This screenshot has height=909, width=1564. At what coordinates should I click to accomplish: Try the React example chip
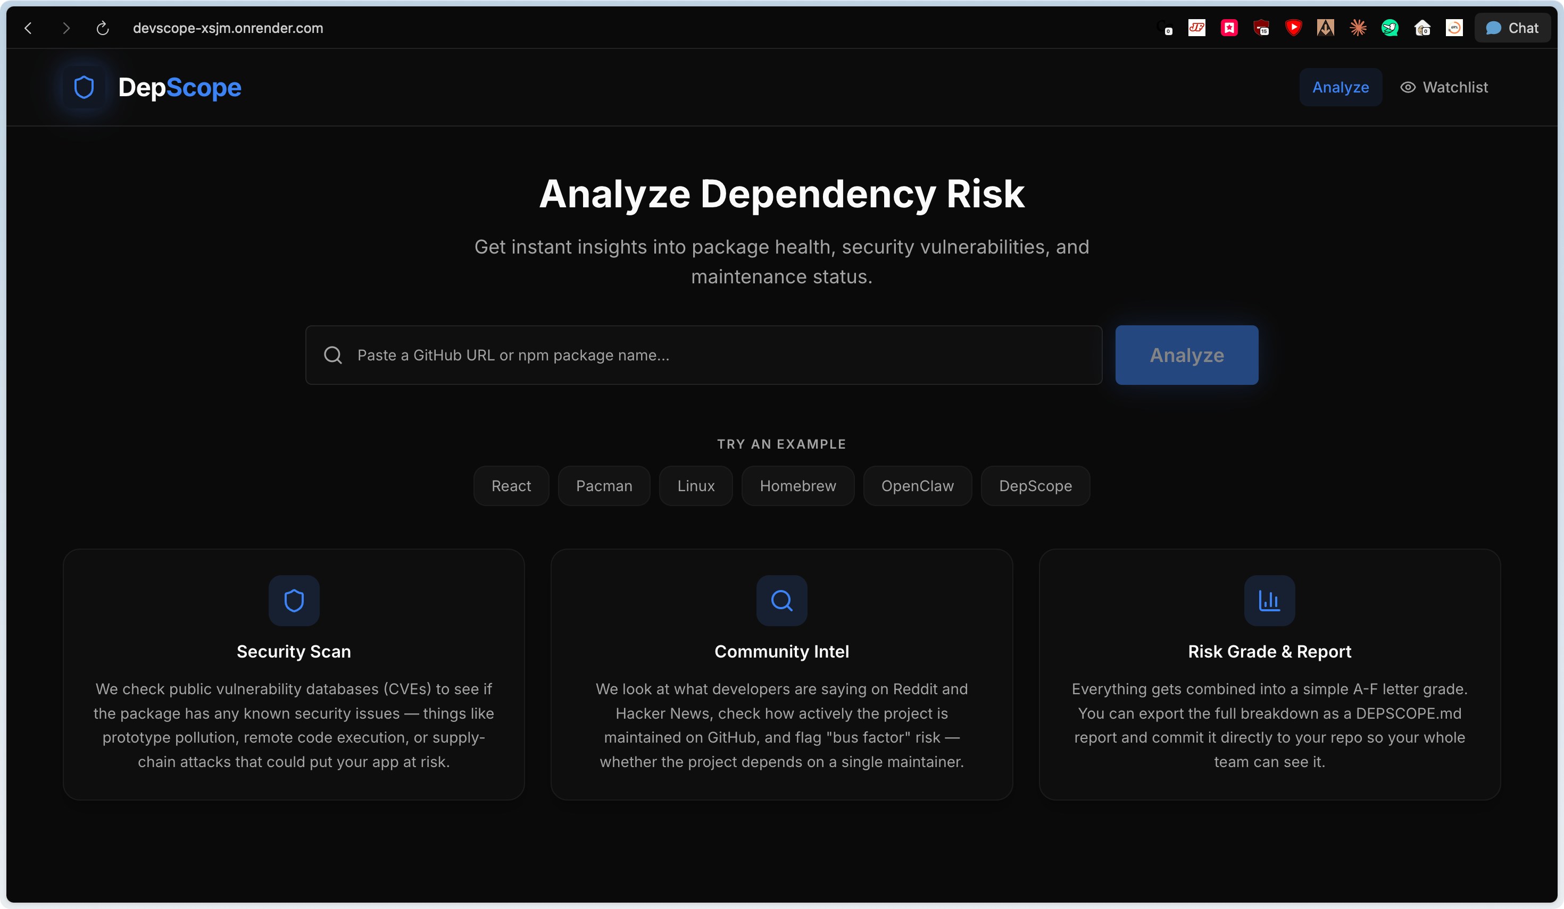(x=511, y=486)
